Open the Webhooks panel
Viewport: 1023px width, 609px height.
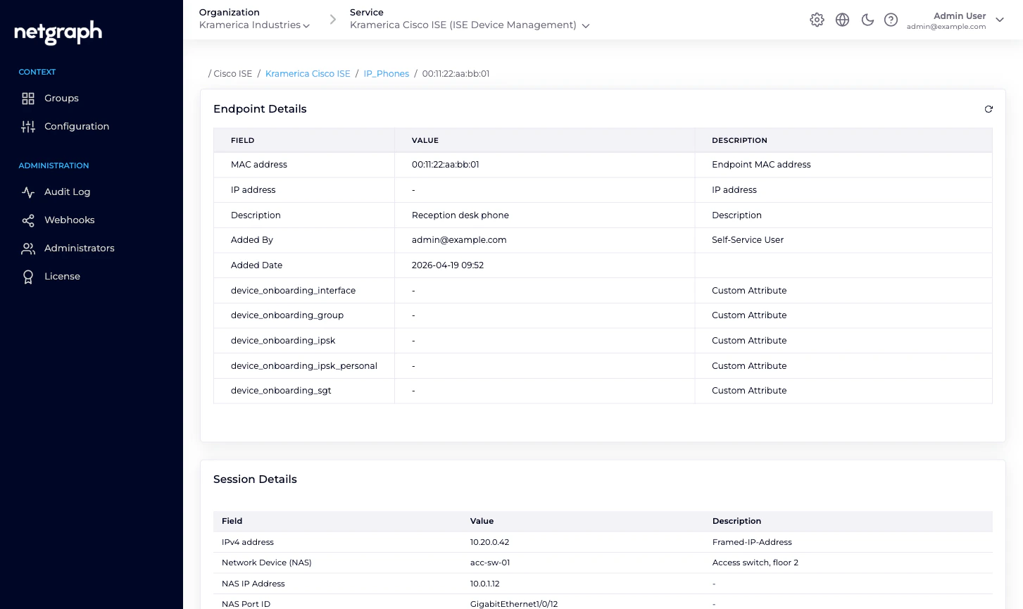tap(69, 220)
